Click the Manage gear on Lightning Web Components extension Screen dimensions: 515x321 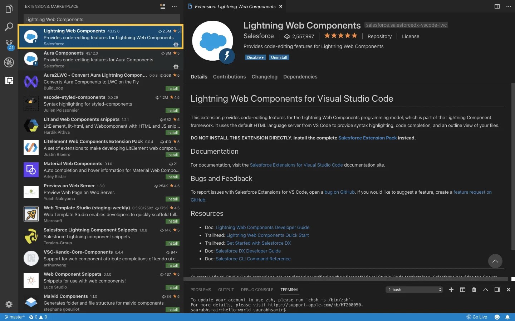(x=176, y=45)
